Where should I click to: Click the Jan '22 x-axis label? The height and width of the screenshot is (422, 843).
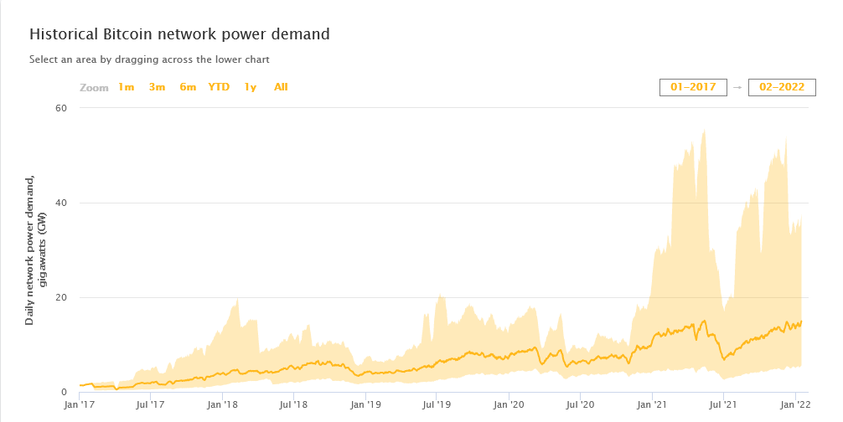pos(795,404)
